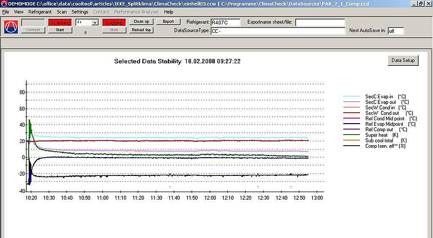Click the Reload Inp button
The image size is (433, 238).
[142, 30]
